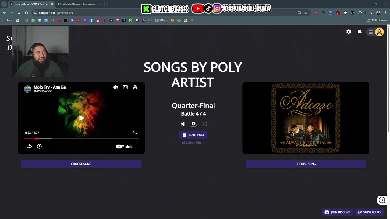390x219 pixels.
Task: Go back with the previous battle icon
Action: click(183, 124)
